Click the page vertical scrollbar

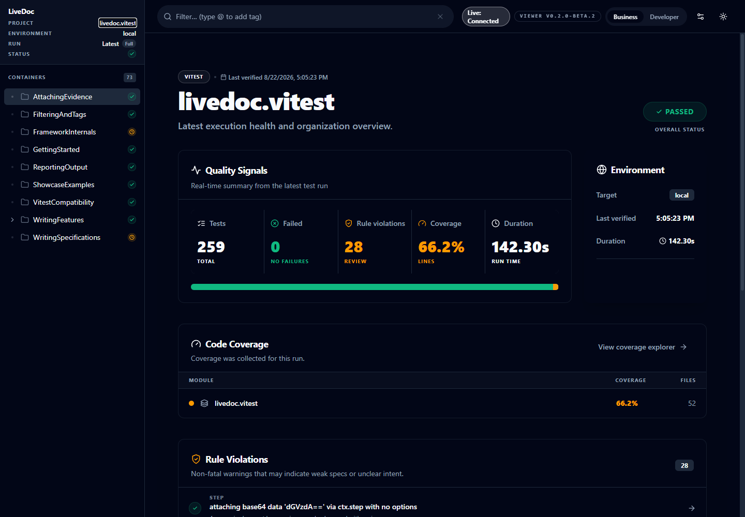(742, 162)
